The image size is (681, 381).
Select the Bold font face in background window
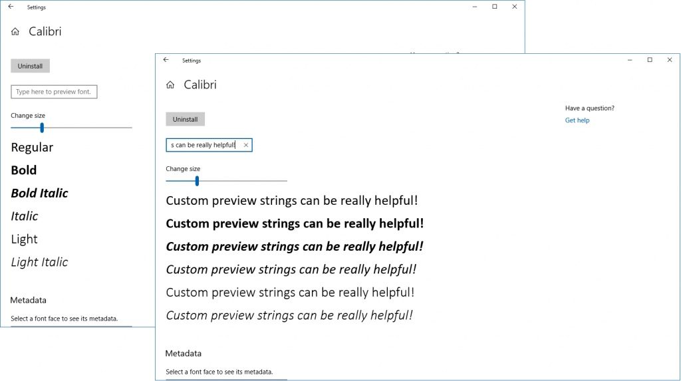pos(24,170)
